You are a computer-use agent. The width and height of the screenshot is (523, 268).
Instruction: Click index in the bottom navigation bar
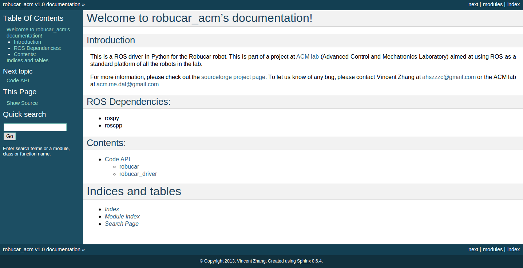click(x=513, y=249)
